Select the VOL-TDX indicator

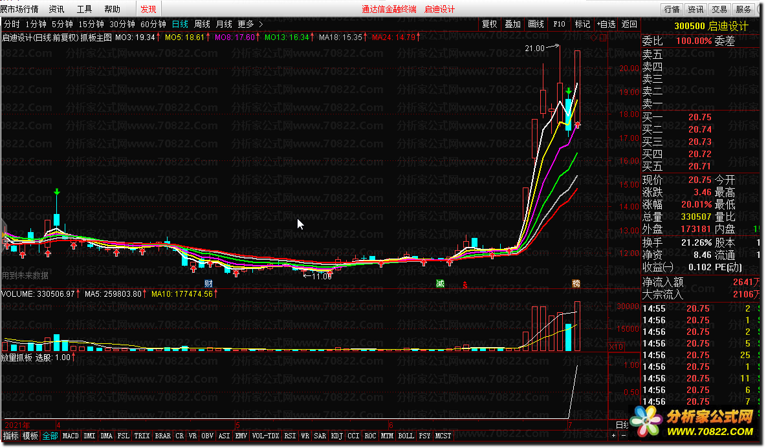266,436
